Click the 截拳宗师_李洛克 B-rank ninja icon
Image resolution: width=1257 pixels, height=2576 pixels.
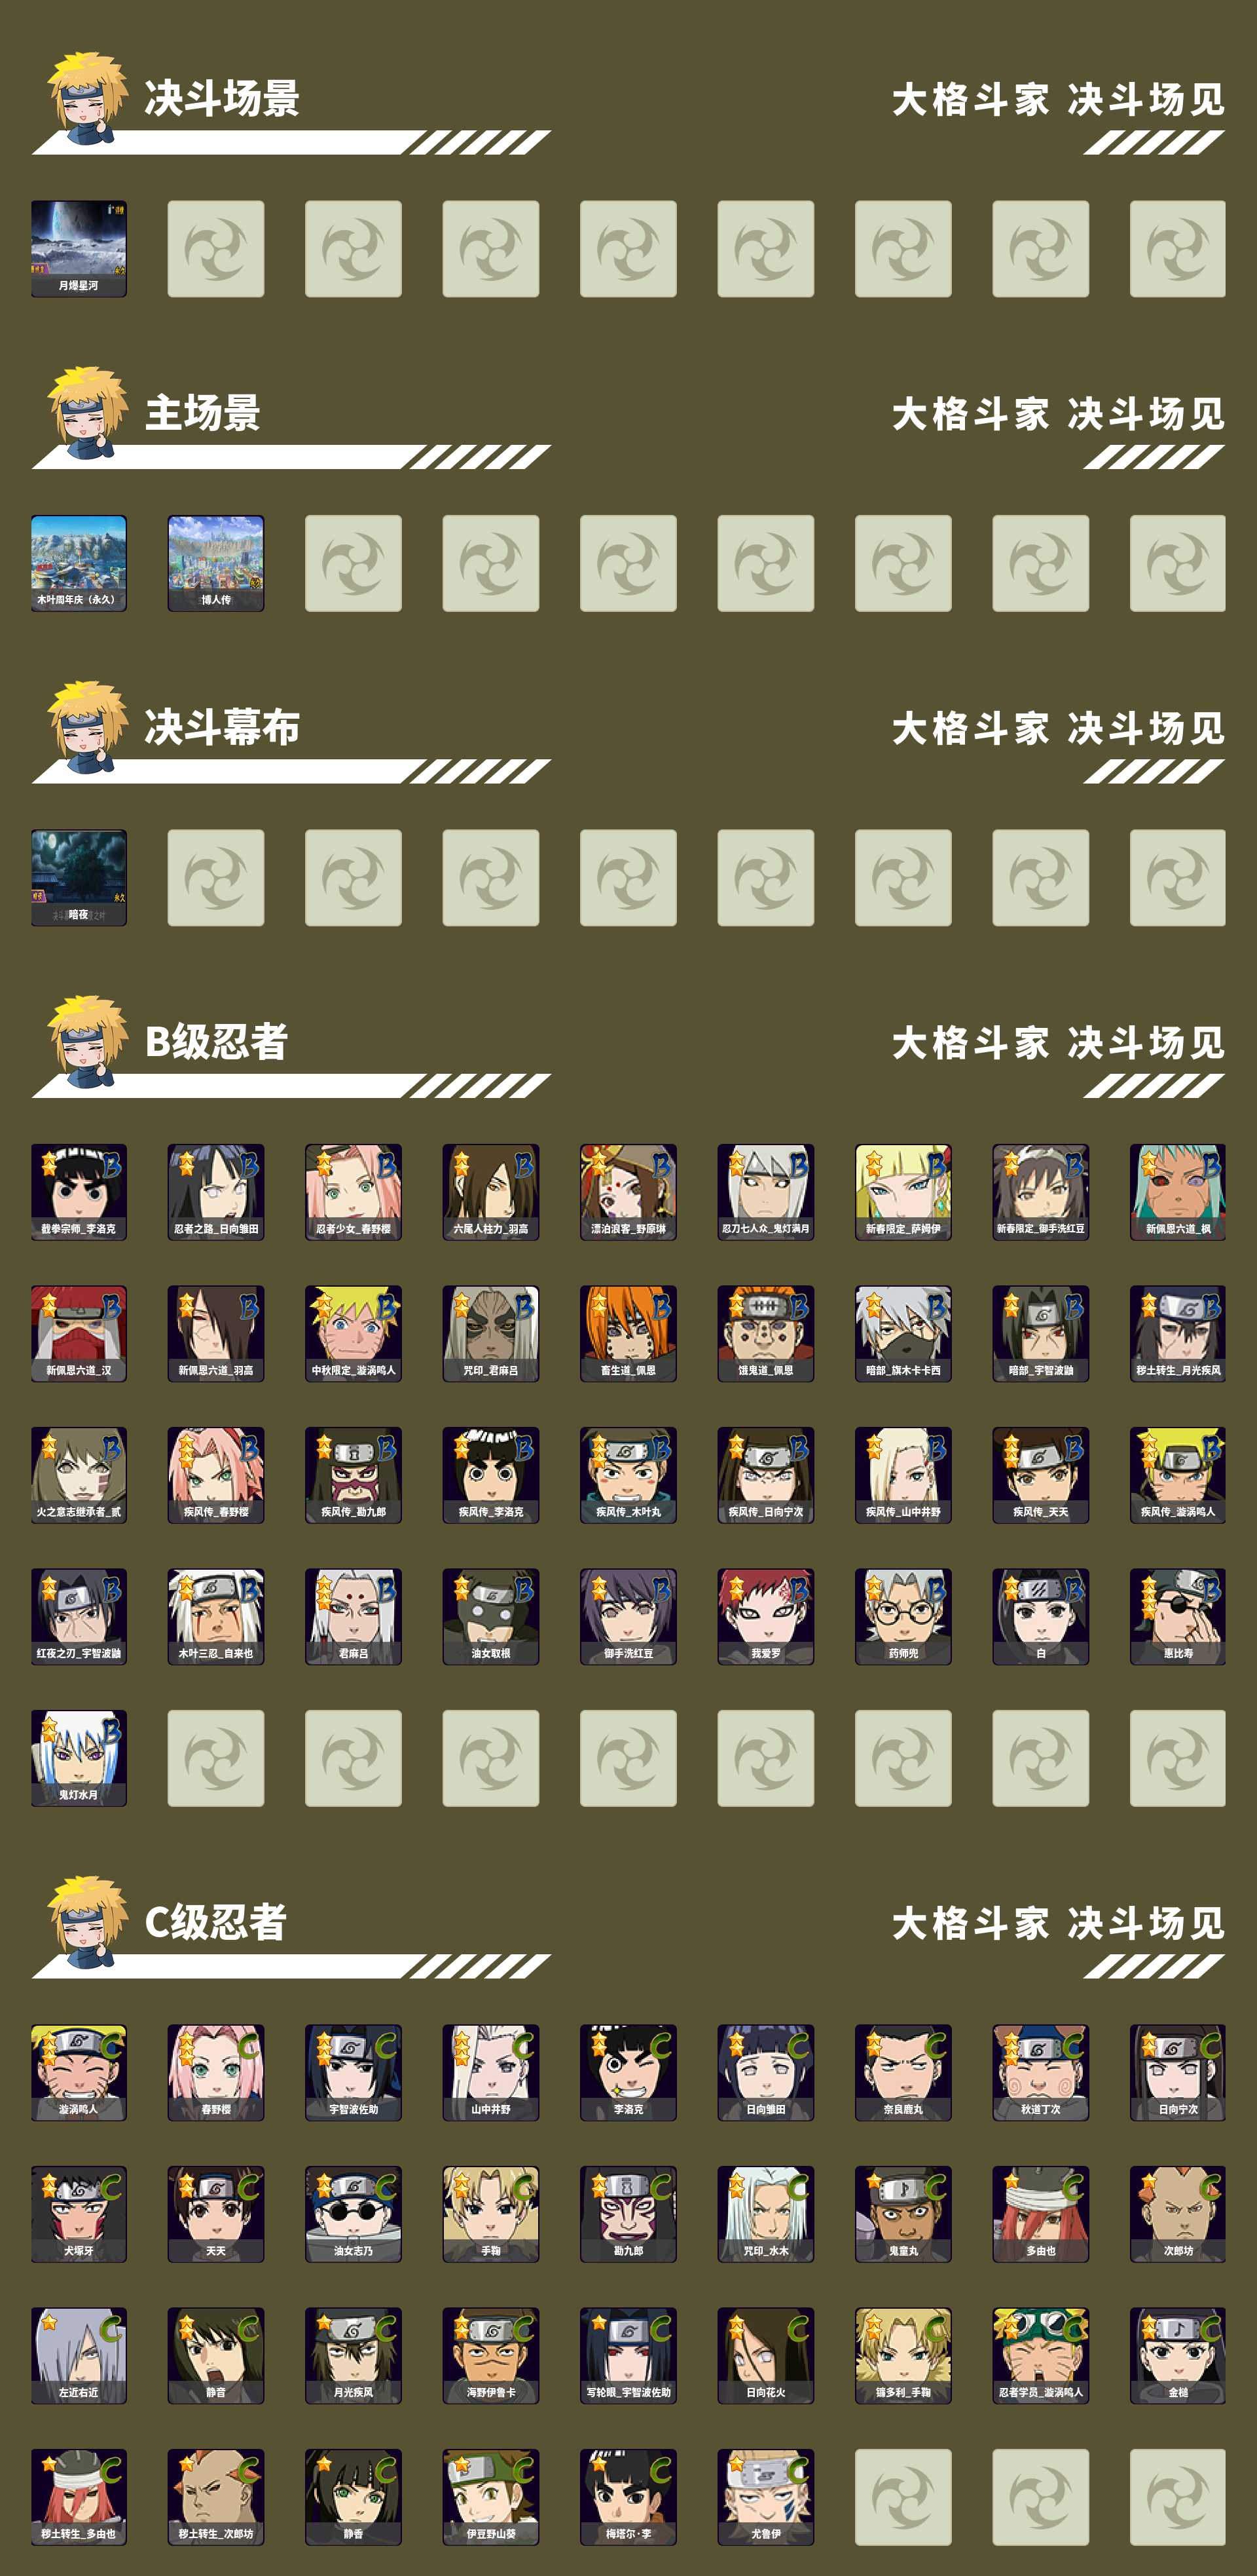tap(79, 1192)
